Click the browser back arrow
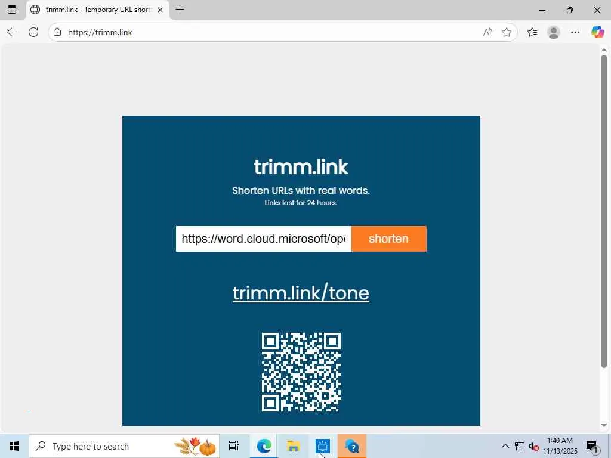The width and height of the screenshot is (611, 458). tap(12, 32)
